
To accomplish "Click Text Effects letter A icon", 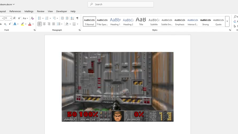I will pos(15,24).
